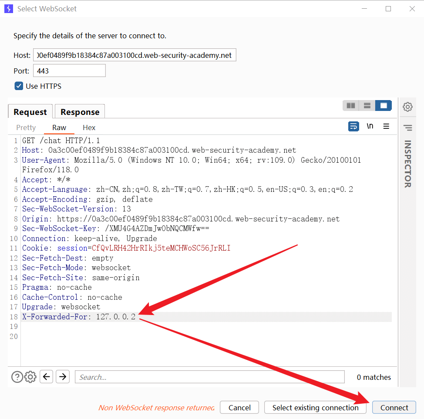Click into the Host input field

point(135,55)
